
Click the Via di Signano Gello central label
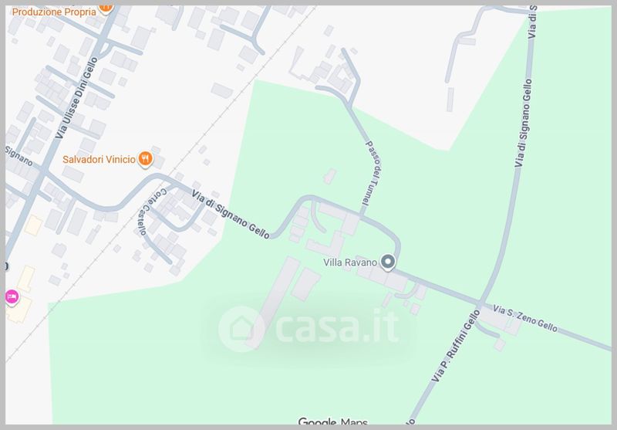tap(231, 214)
